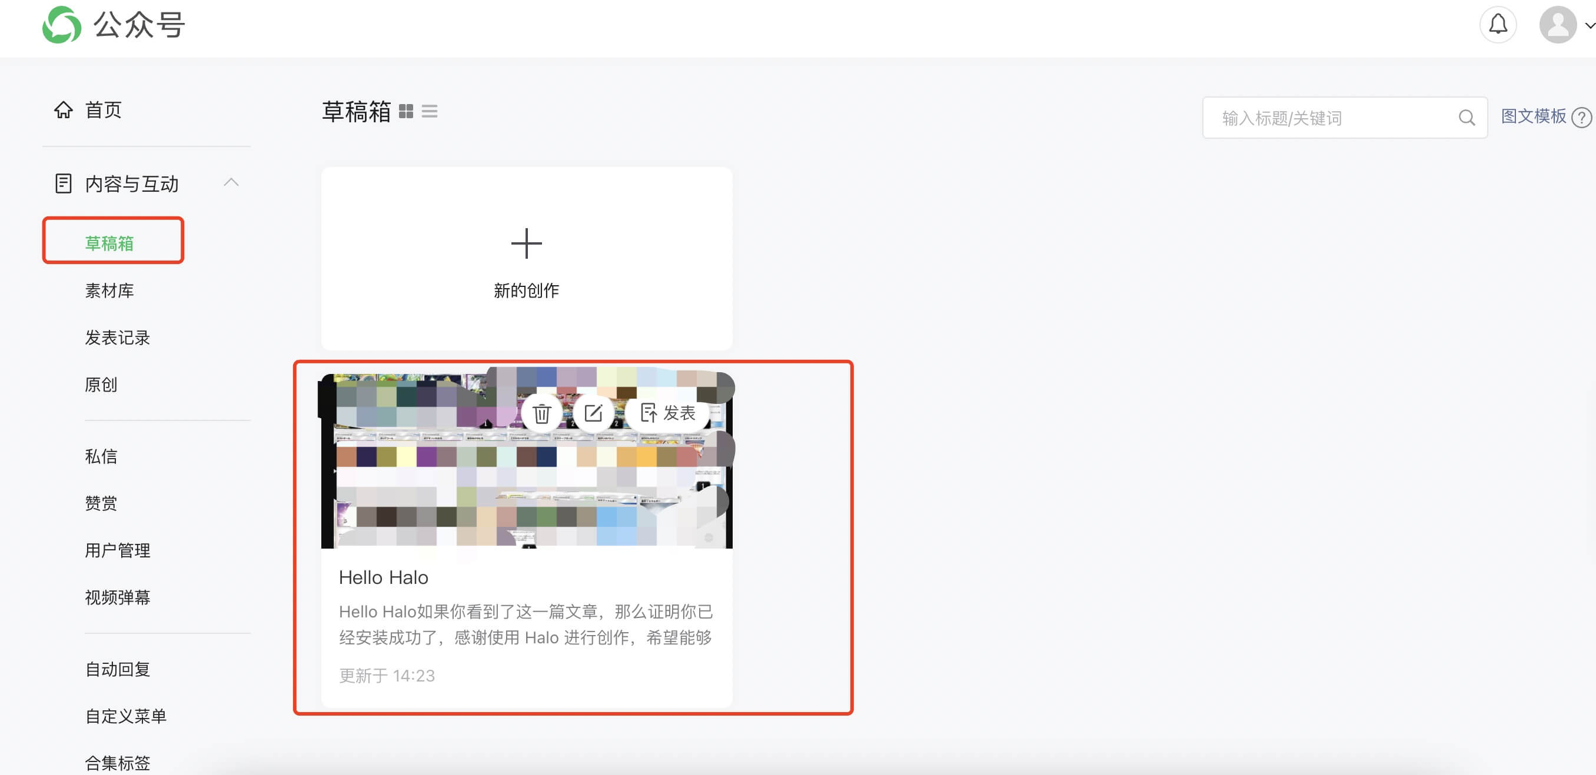Go to 首页 in the sidebar

(103, 110)
